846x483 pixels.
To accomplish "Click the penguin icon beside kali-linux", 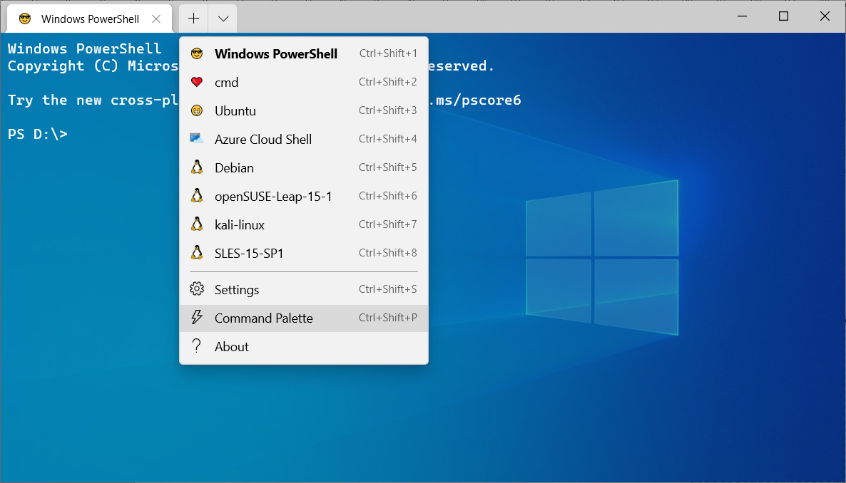I will click(x=197, y=224).
